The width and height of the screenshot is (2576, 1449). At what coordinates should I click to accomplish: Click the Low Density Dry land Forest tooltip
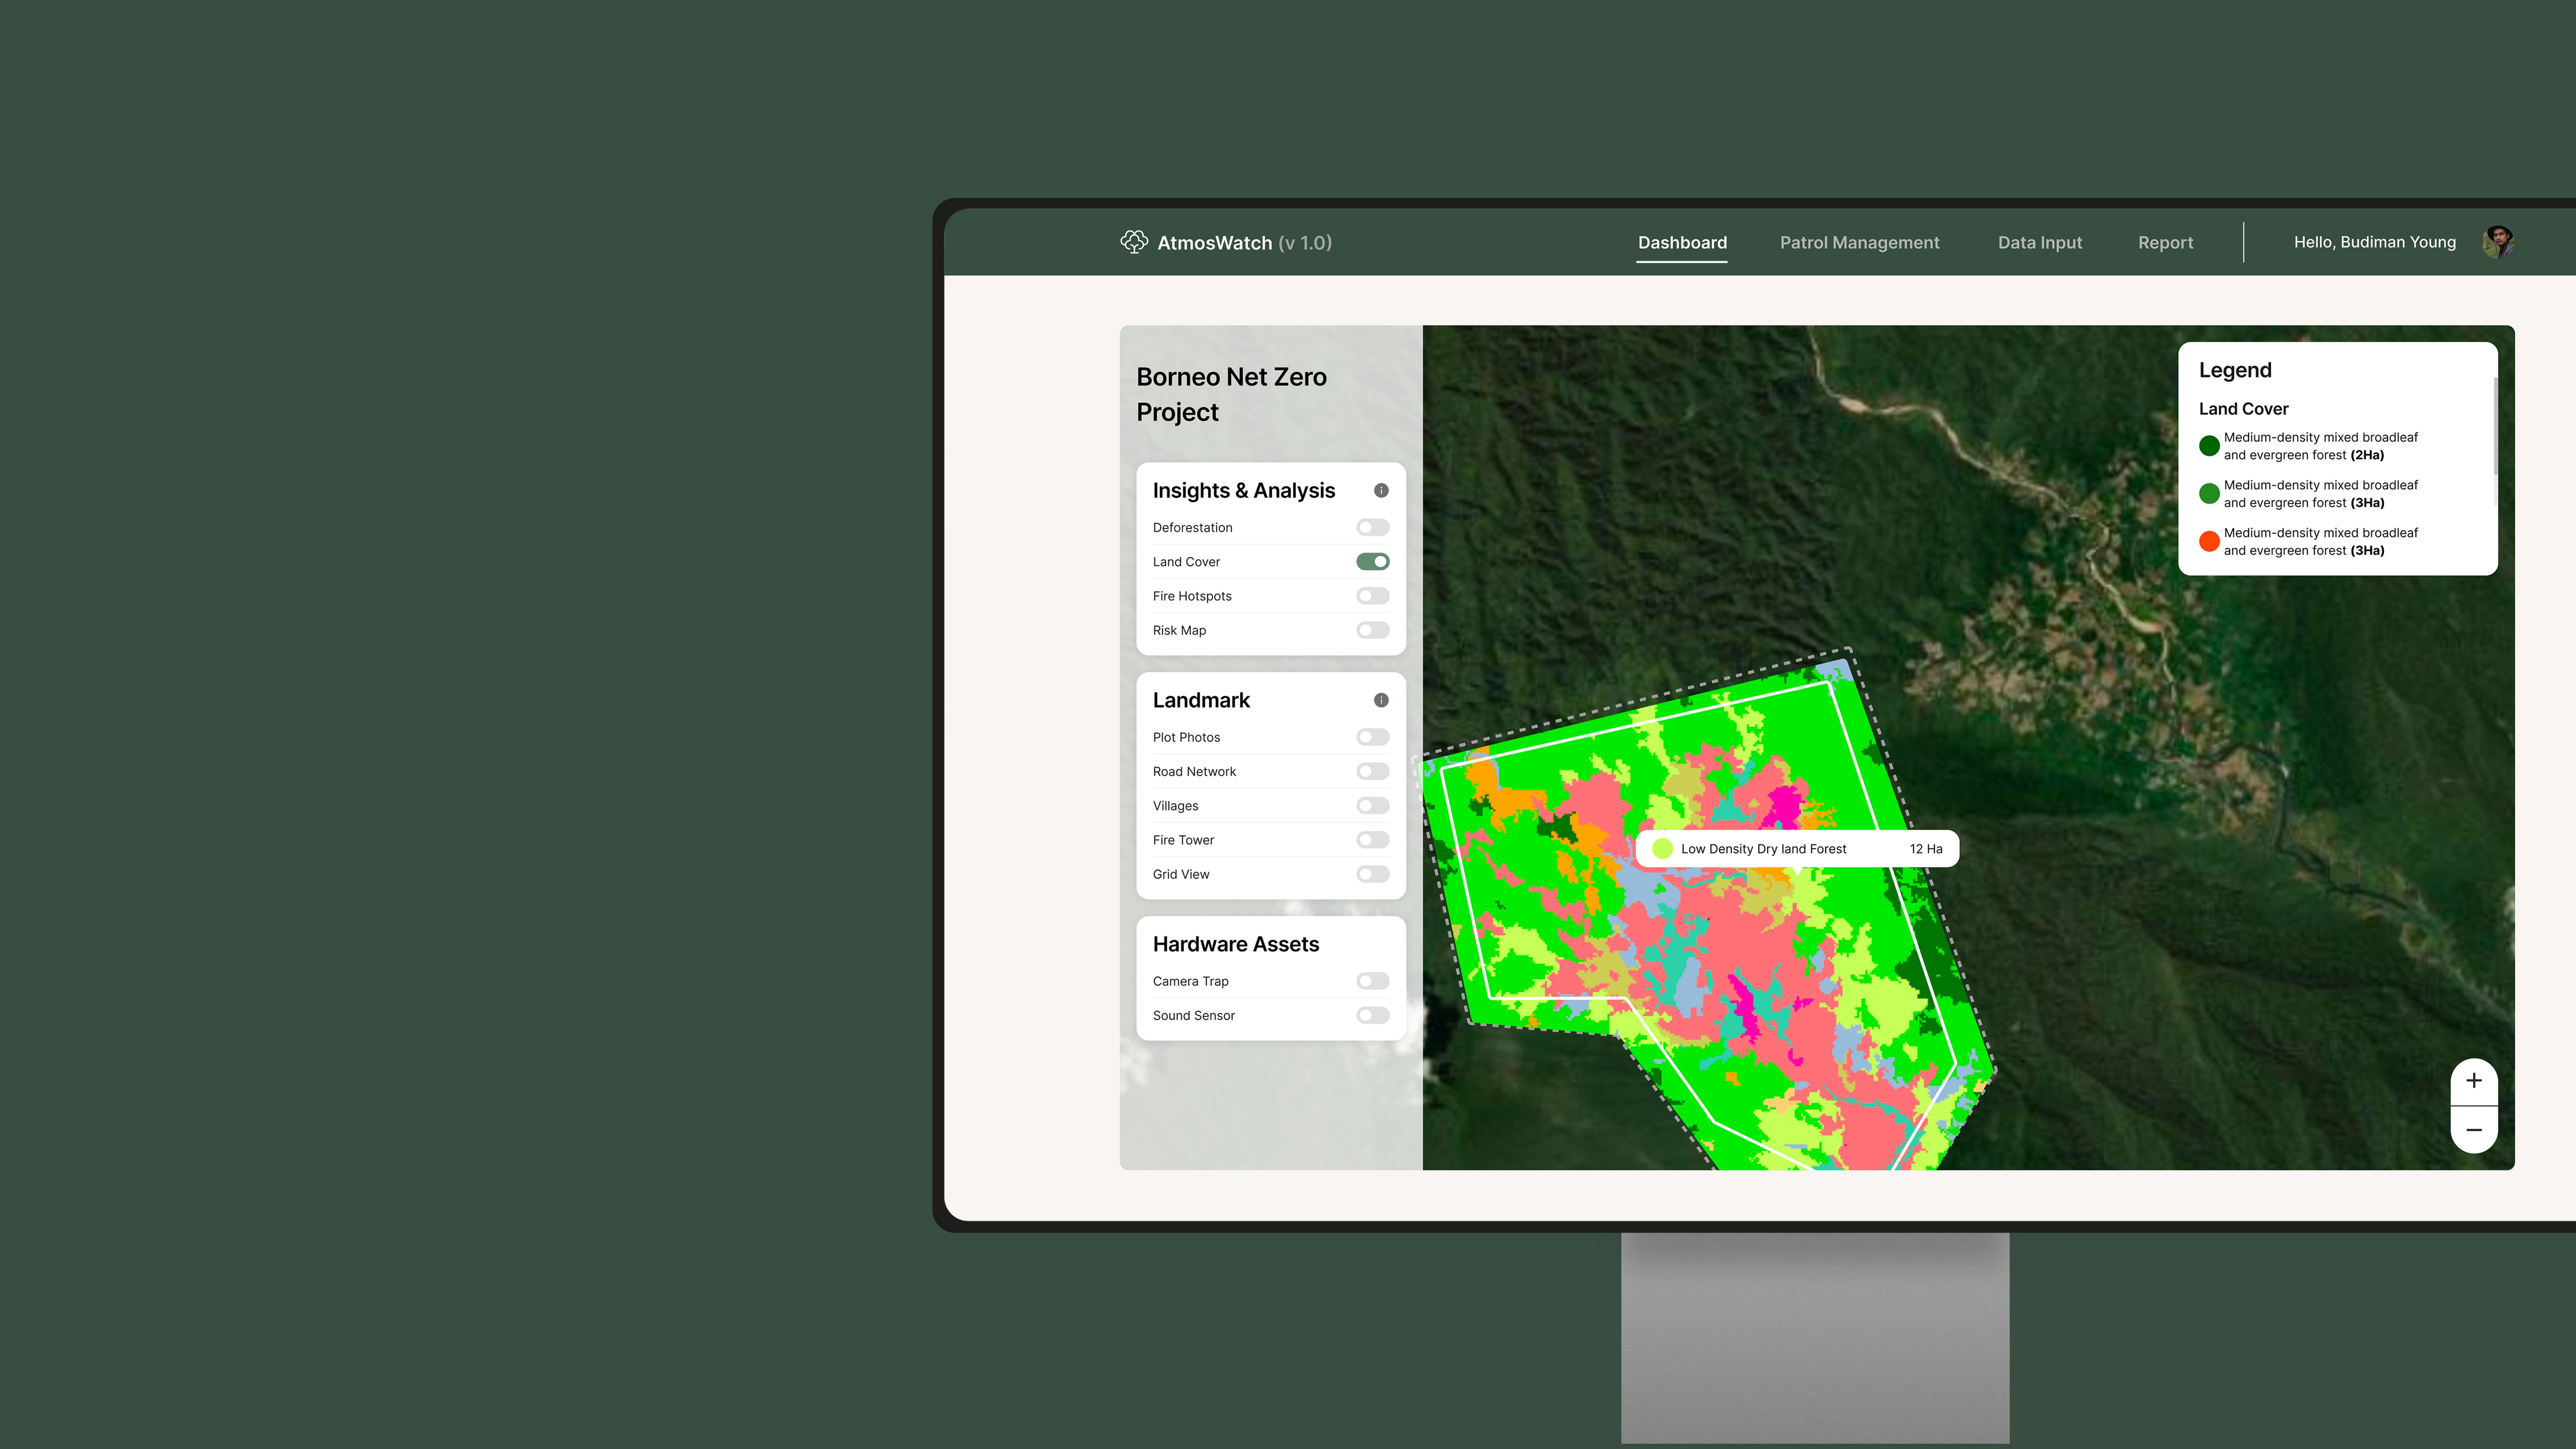pyautogui.click(x=1795, y=848)
